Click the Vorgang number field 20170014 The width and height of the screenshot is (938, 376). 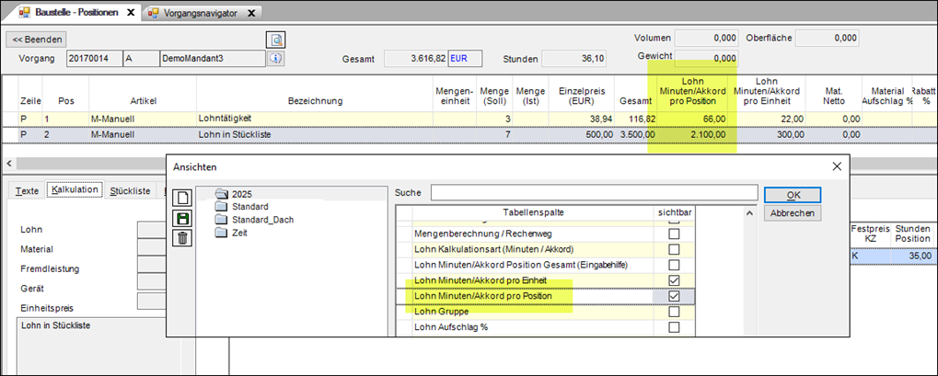(x=94, y=59)
